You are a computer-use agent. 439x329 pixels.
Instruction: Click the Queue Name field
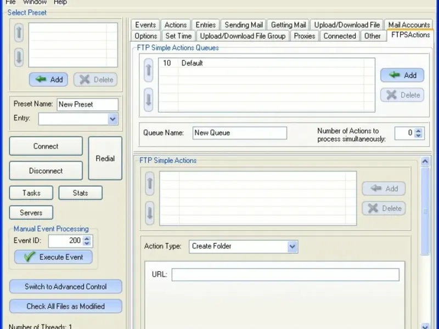pyautogui.click(x=240, y=133)
